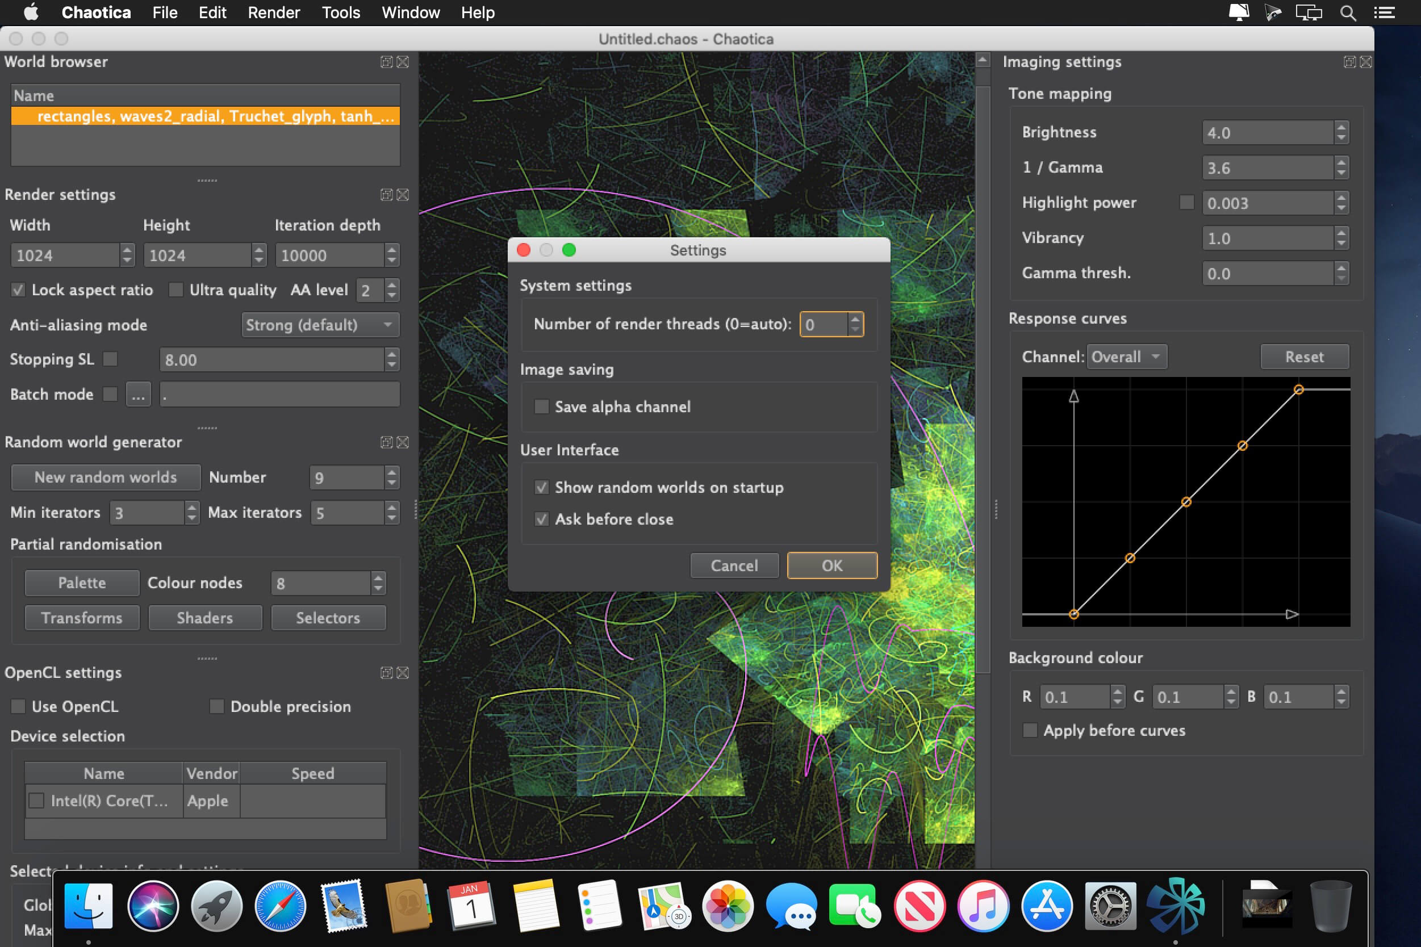Open Notes app in the dock
Image resolution: width=1421 pixels, height=947 pixels.
coord(536,906)
